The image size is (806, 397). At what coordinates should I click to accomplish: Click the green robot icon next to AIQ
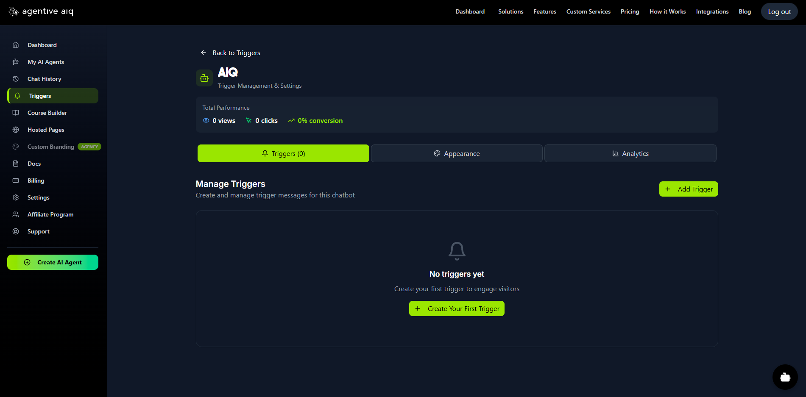click(204, 78)
